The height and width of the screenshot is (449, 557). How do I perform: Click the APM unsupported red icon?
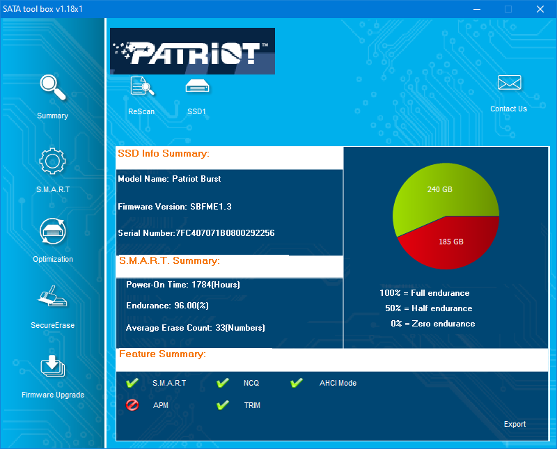point(132,405)
